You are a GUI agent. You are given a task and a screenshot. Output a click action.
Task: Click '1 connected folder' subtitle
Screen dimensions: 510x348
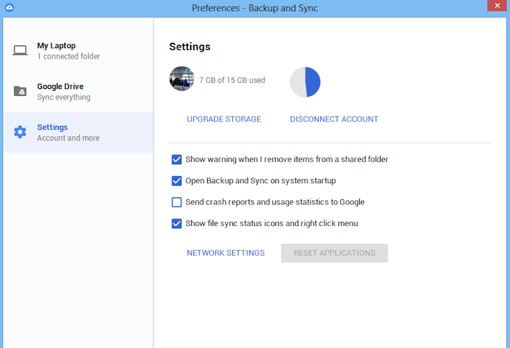(x=68, y=56)
